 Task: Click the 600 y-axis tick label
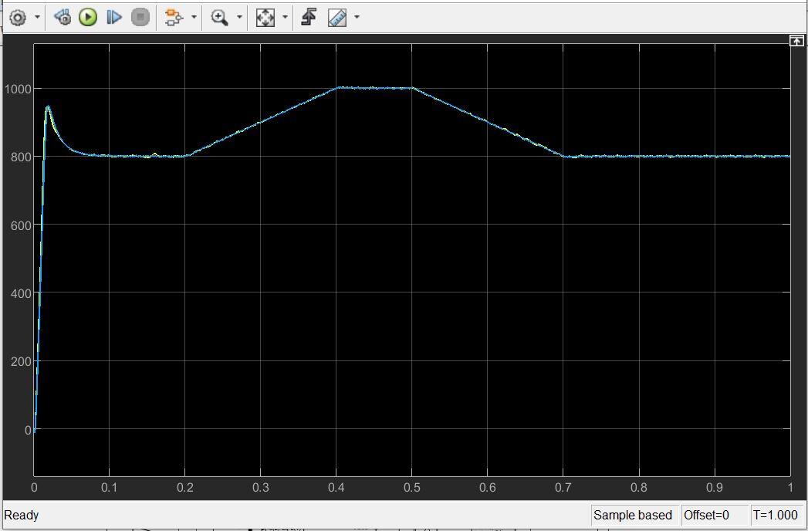(x=21, y=225)
